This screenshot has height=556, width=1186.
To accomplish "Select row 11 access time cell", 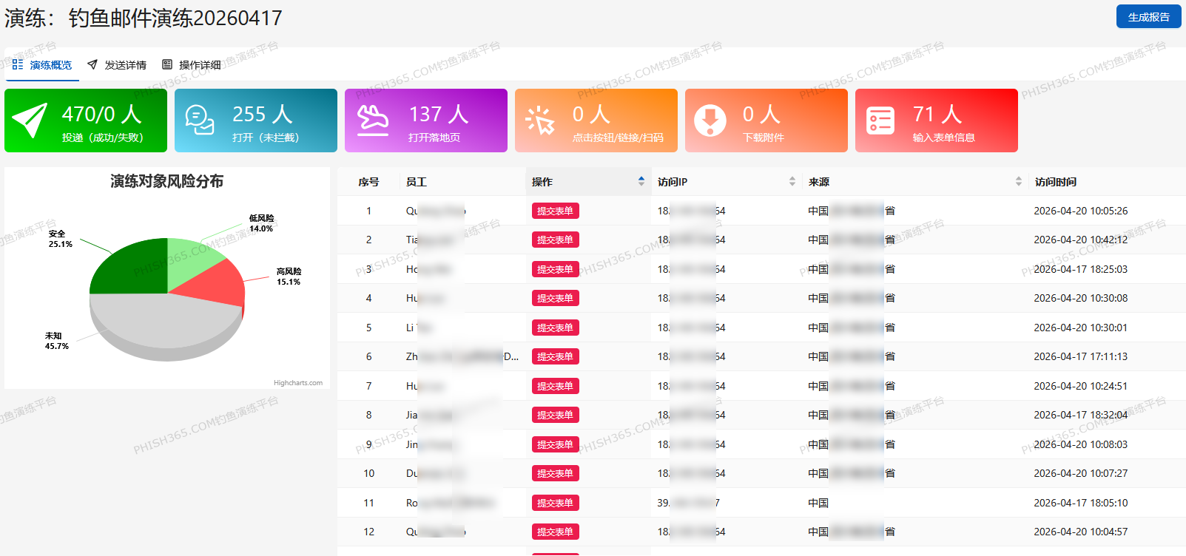I will 1080,503.
